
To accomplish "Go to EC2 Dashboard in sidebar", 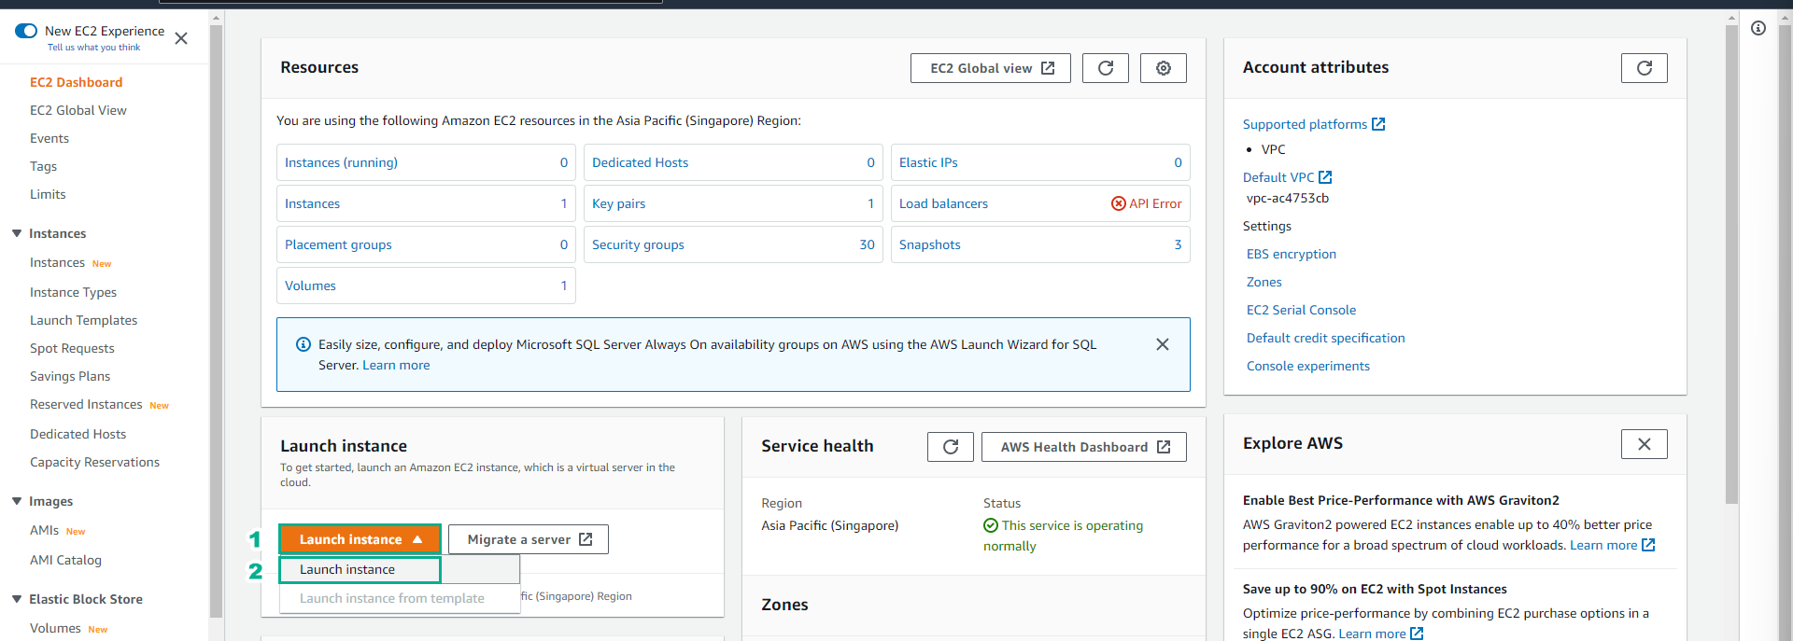I will [77, 82].
